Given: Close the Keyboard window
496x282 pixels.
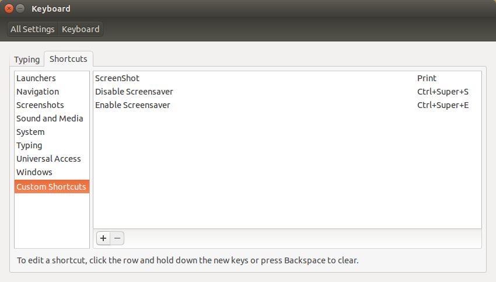Looking at the screenshot, I should 9,9.
